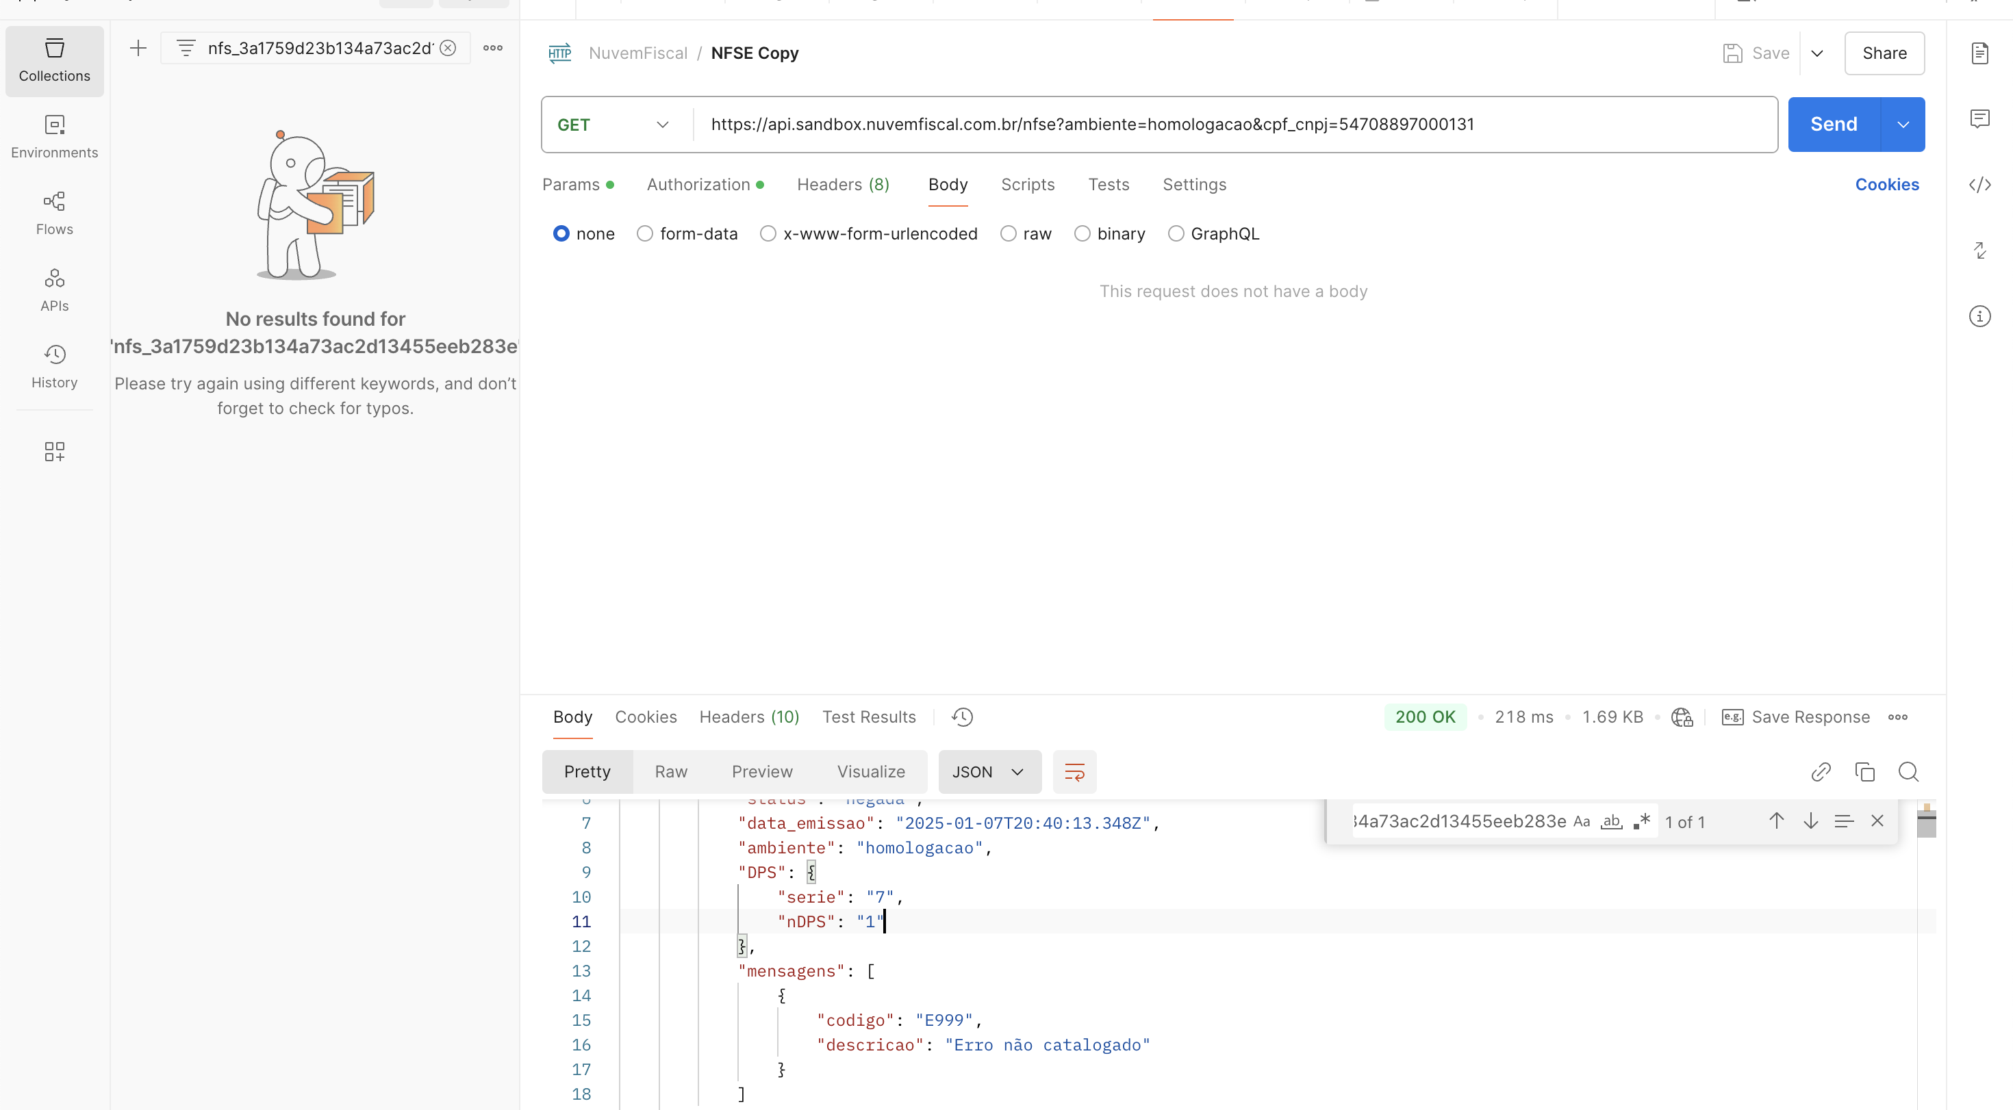Open the Environments sidebar panel
The width and height of the screenshot is (2013, 1110).
pyautogui.click(x=55, y=138)
